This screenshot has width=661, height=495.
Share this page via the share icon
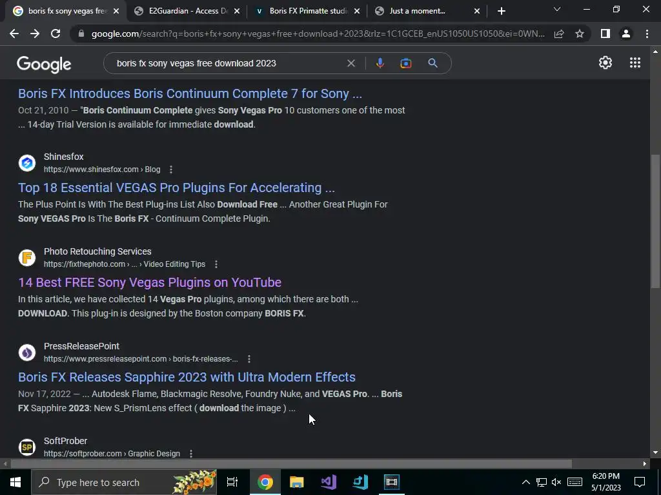coord(559,34)
